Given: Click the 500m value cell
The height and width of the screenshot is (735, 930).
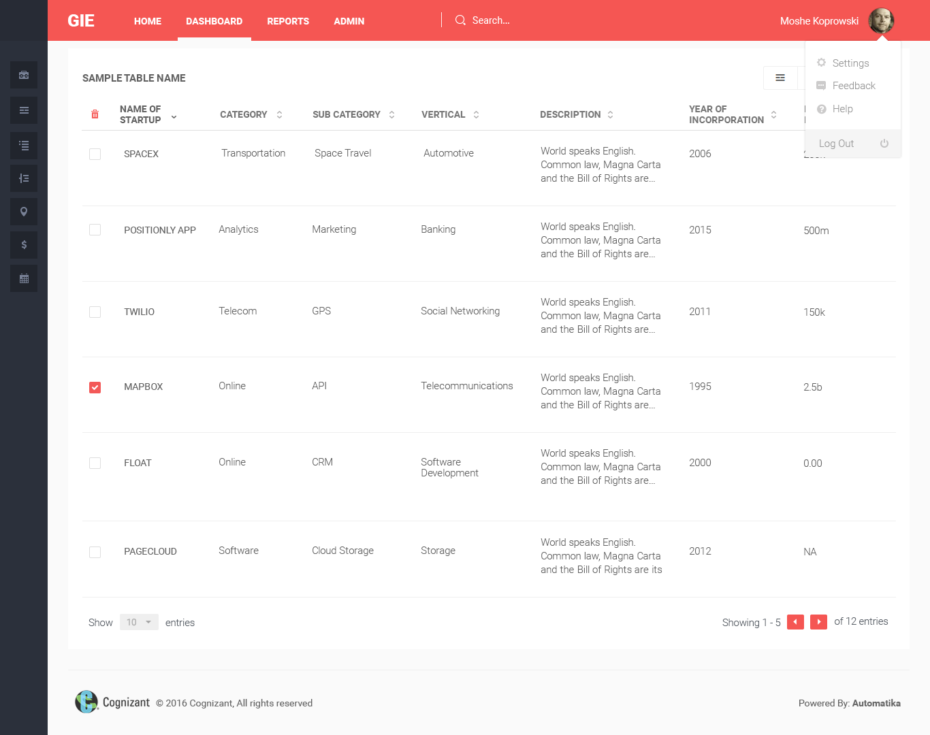Looking at the screenshot, I should tap(816, 231).
